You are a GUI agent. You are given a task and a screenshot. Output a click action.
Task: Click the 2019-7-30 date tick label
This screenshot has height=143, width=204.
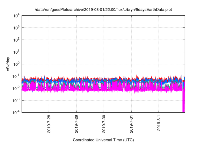[x=104, y=124]
